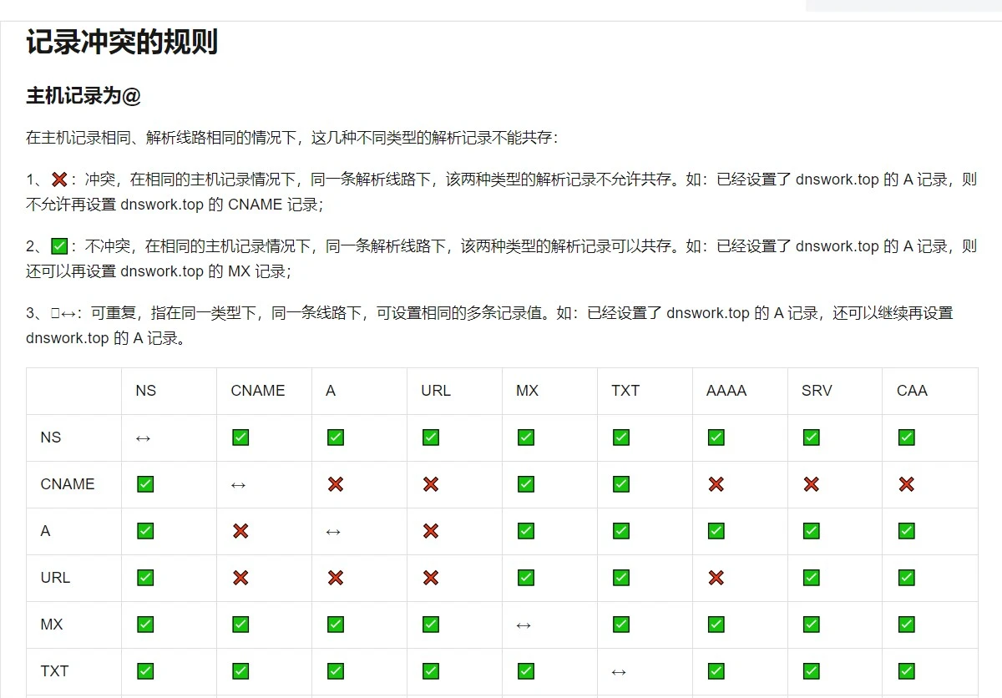
Task: Click the AAAA column header
Action: (726, 391)
